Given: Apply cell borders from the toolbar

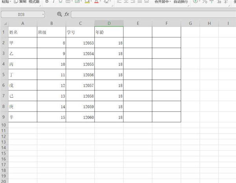Looking at the screenshot, I should 68,1.
